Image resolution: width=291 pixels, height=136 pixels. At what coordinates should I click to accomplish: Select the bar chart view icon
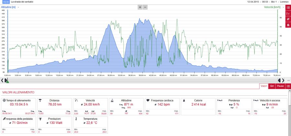tap(288, 25)
